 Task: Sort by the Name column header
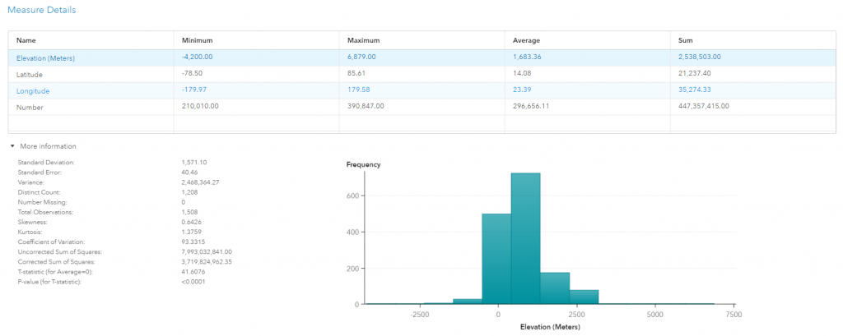point(26,40)
